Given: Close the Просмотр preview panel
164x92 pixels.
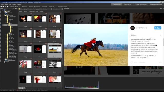Looking at the screenshot, I should coord(163,8).
